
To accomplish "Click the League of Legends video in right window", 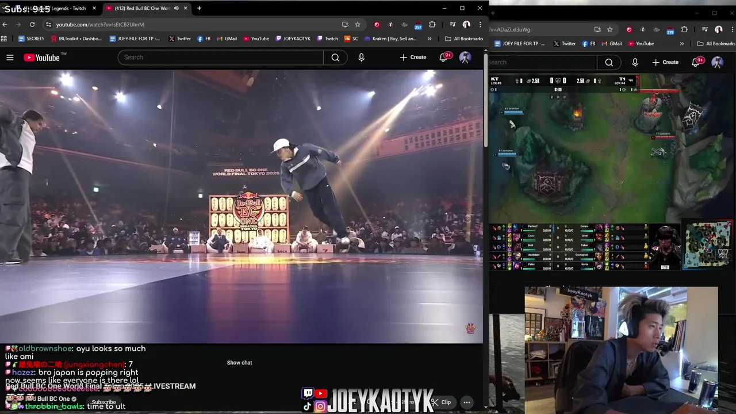I will click(x=612, y=172).
